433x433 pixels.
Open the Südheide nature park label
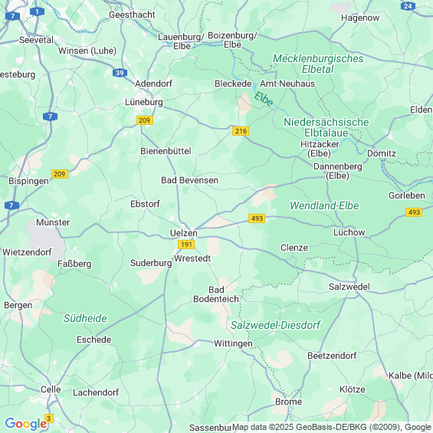click(85, 318)
